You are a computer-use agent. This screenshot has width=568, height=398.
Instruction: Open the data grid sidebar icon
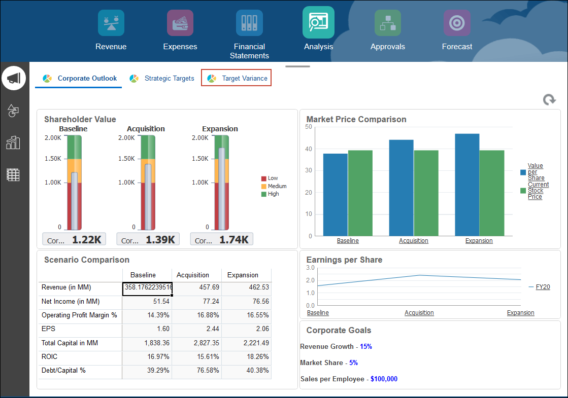[14, 175]
